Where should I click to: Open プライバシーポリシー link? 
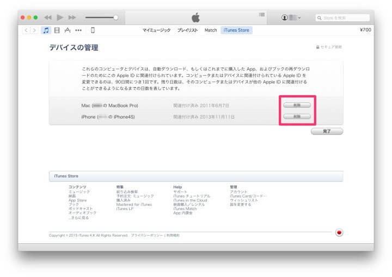click(x=147, y=235)
